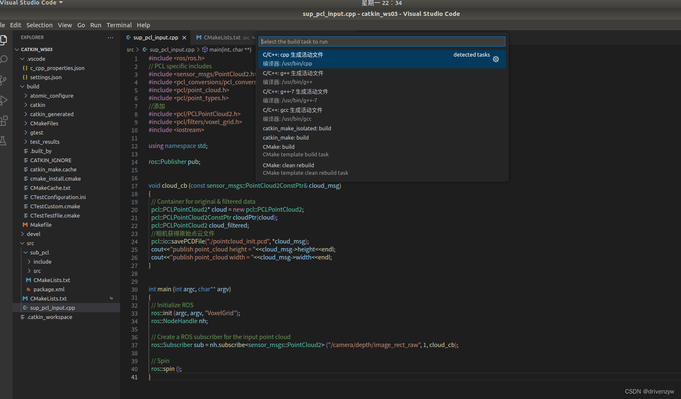
Task: Collapse the .vscode folder
Action: pyautogui.click(x=22, y=59)
